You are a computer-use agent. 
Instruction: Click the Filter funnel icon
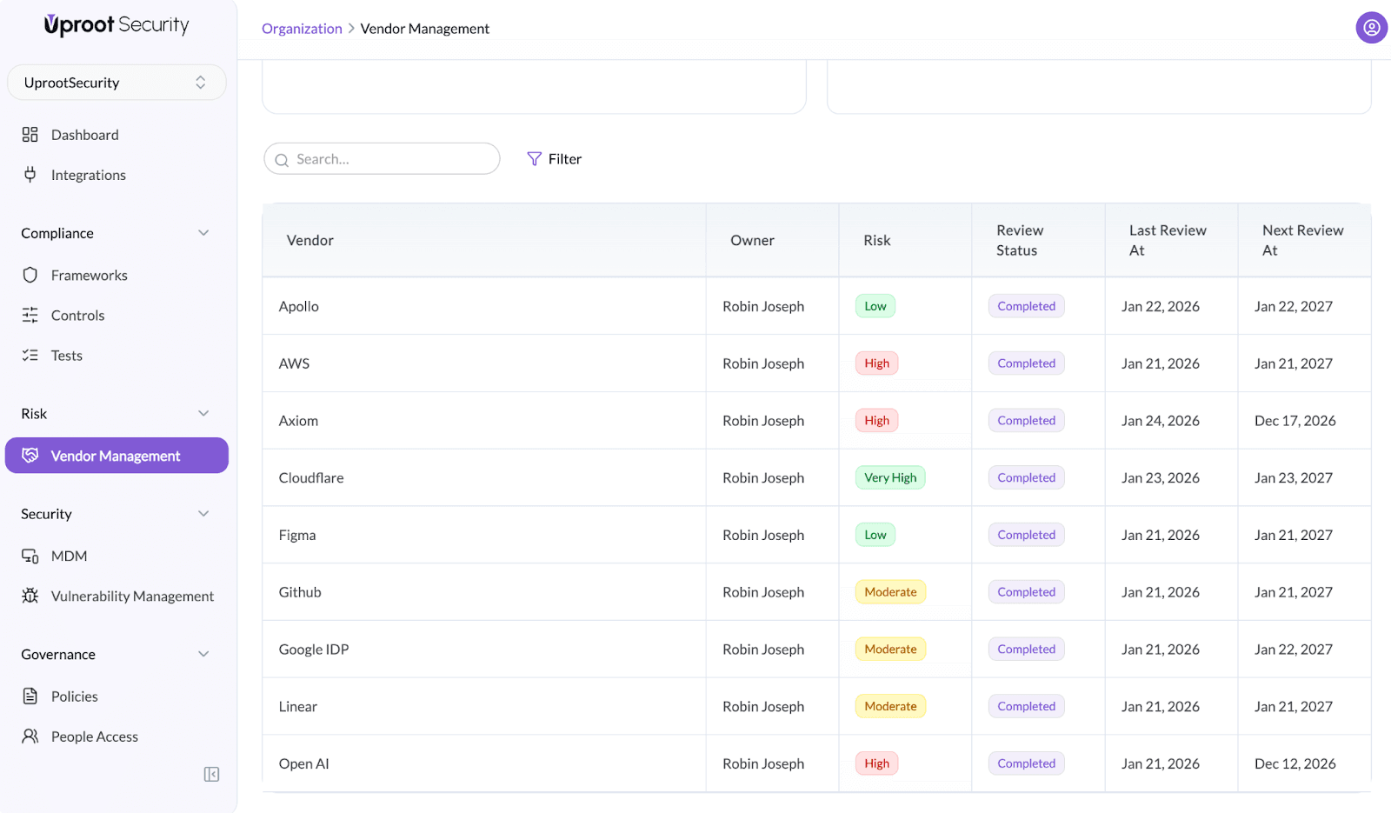pos(534,159)
